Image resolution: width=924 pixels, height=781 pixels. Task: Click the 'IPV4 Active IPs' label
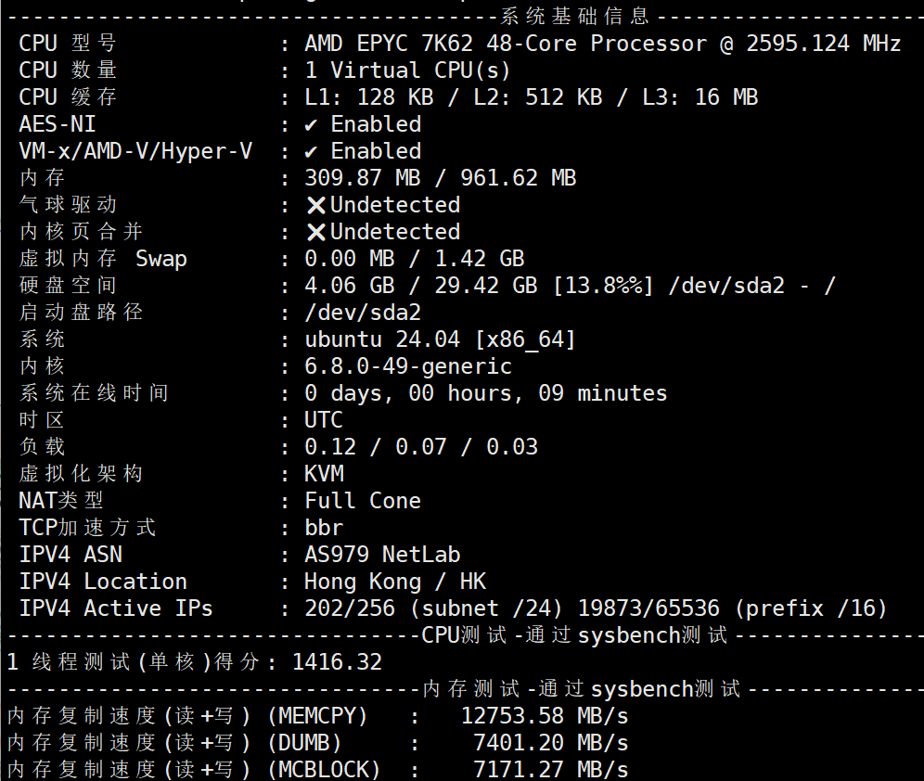coord(116,608)
